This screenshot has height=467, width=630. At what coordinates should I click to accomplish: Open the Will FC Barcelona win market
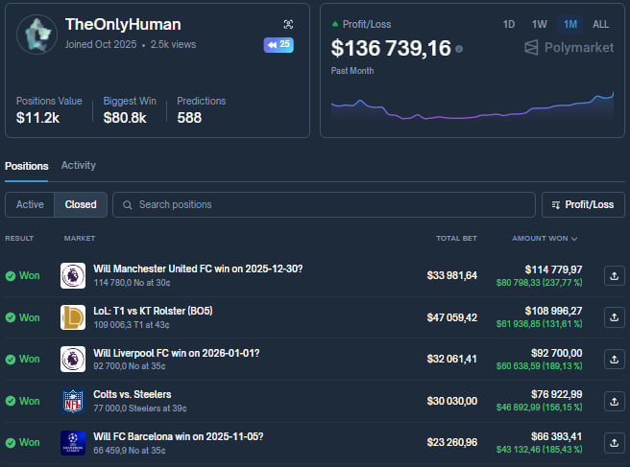pos(179,436)
